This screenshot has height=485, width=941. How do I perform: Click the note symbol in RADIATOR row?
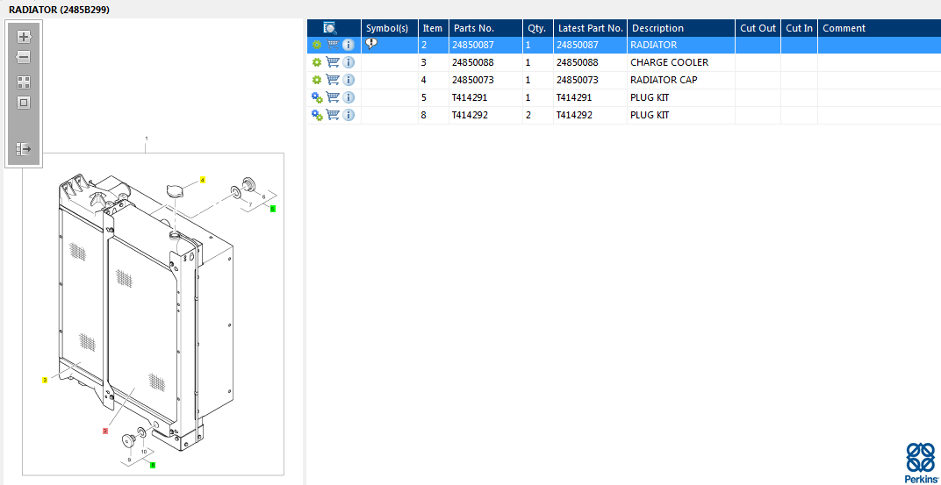click(x=371, y=43)
